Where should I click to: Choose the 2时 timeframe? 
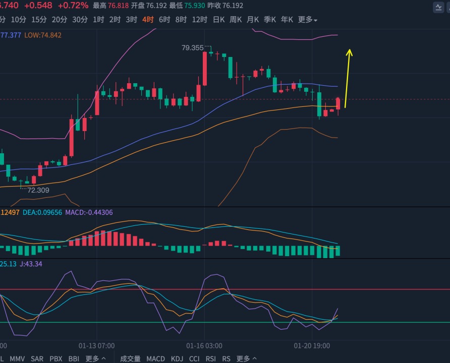pos(115,20)
